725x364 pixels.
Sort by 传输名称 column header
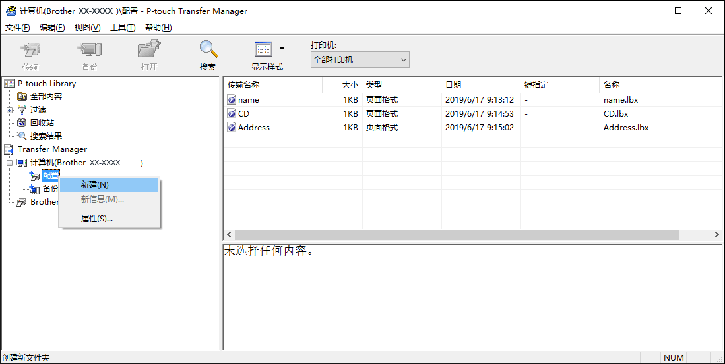[273, 85]
